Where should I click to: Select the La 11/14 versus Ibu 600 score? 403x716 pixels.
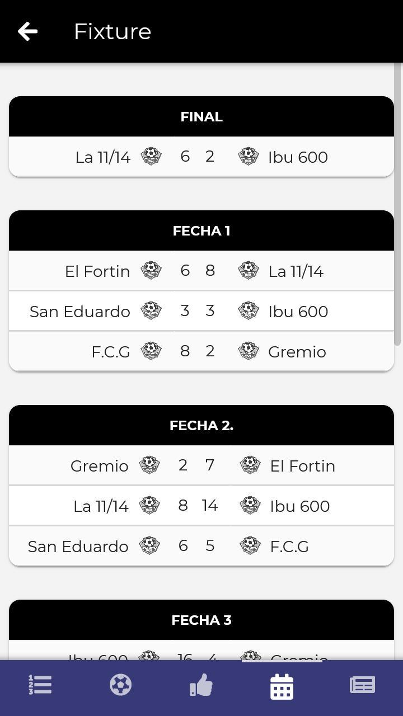201,505
